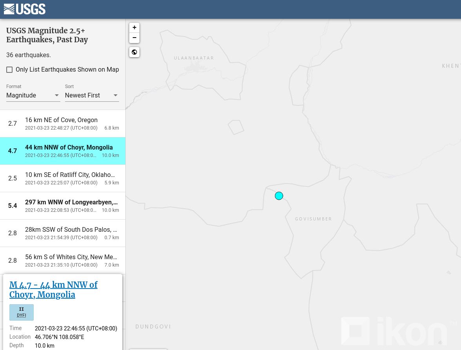The image size is (461, 350).
Task: Select the Choyr, Mongolia 4.7 list entry
Action: (x=63, y=151)
